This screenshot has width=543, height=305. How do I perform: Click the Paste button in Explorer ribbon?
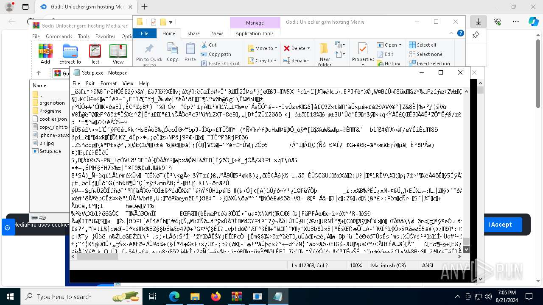coord(190,53)
